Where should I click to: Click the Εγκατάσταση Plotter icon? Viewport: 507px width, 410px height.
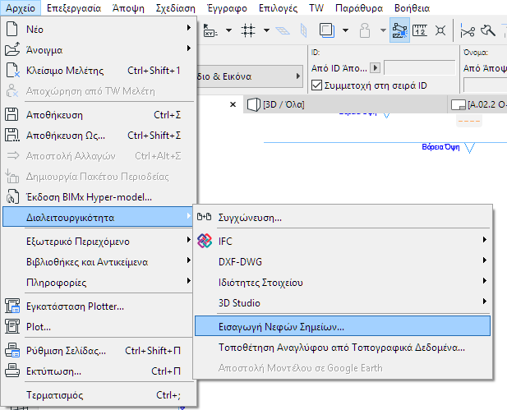point(12,306)
